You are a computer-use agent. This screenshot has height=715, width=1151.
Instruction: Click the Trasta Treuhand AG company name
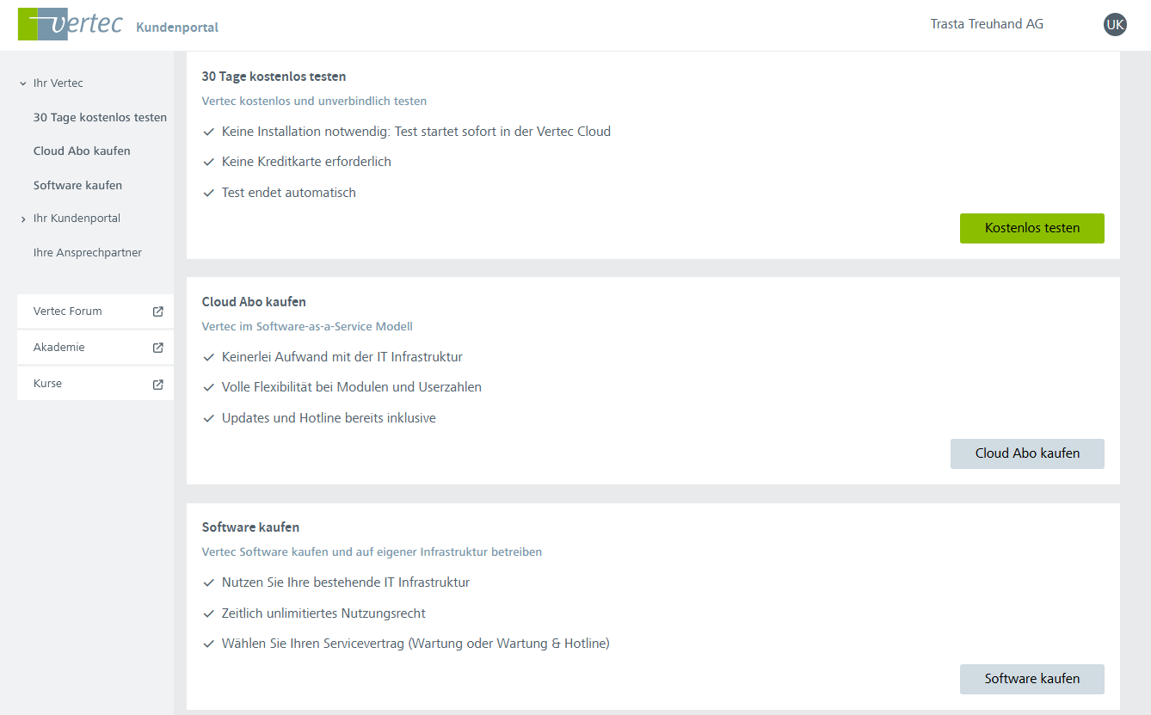[987, 24]
